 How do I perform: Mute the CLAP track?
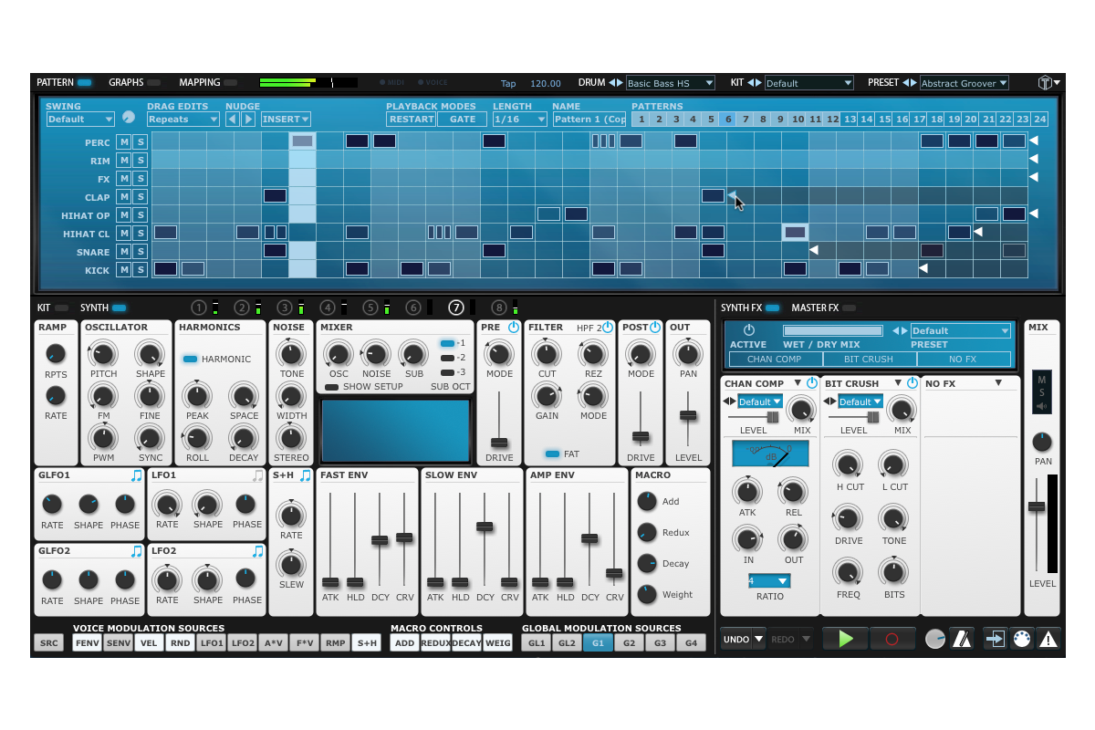pos(124,197)
